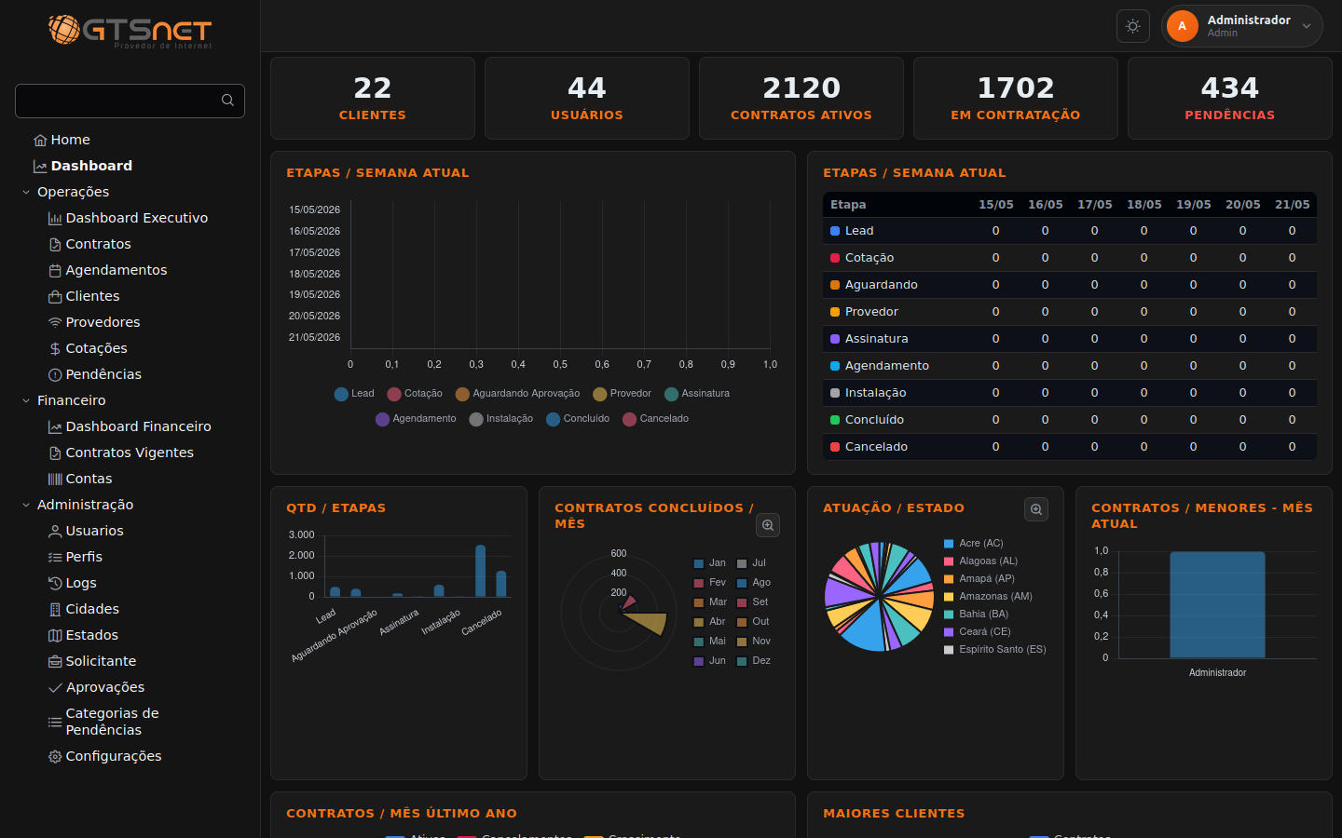
Task: Click the Usuarios person icon
Action: (55, 532)
